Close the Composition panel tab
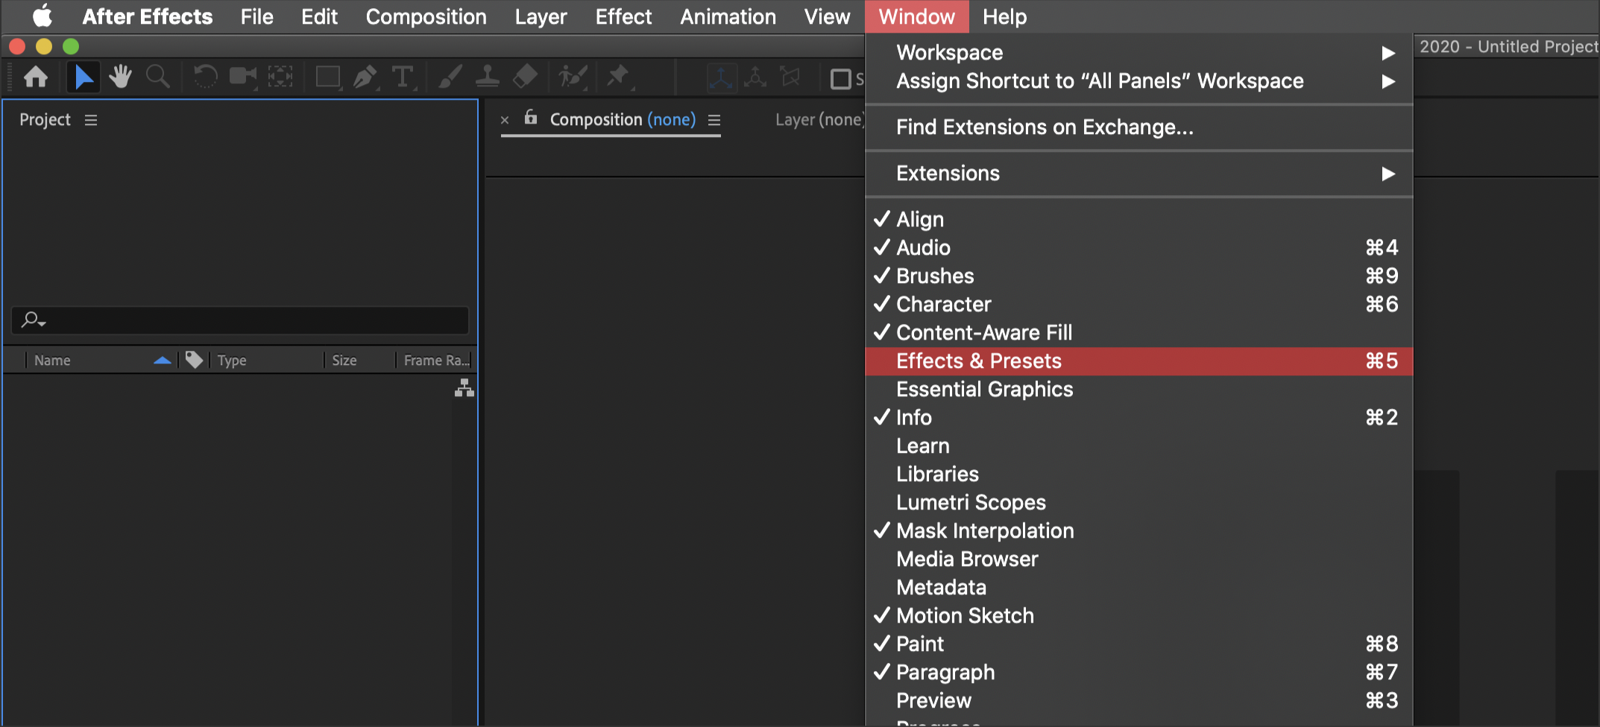The height and width of the screenshot is (727, 1600). tap(505, 120)
